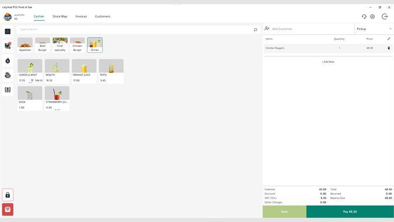
Task: Click the Price column header
Action: (369, 39)
